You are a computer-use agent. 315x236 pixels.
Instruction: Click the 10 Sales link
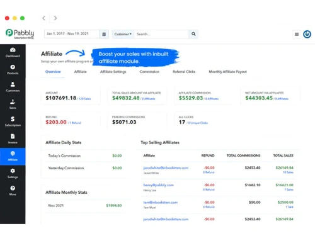[x=288, y=172]
